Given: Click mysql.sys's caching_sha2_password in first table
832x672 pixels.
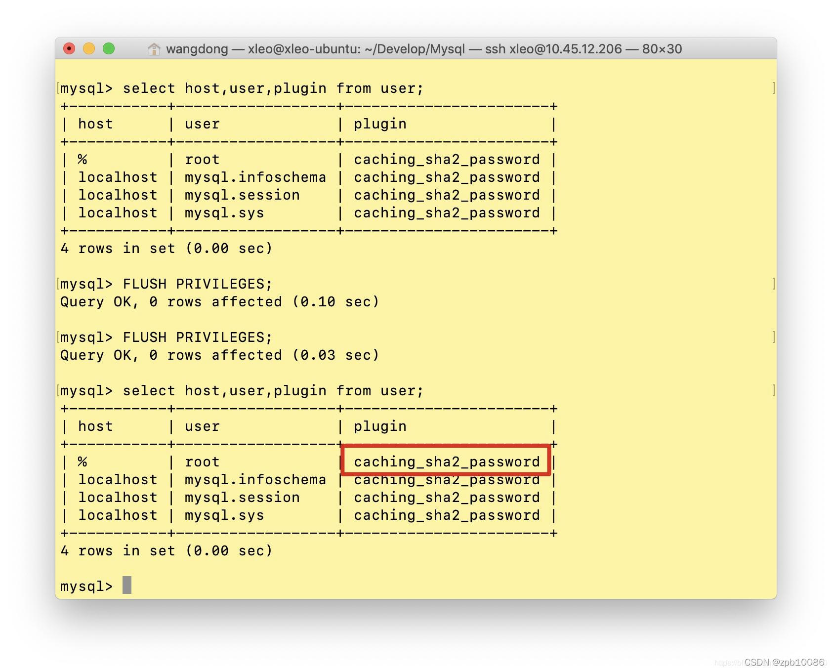Looking at the screenshot, I should (x=447, y=213).
